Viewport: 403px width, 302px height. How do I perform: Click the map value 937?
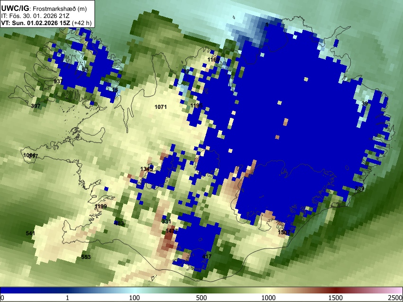click(x=58, y=81)
